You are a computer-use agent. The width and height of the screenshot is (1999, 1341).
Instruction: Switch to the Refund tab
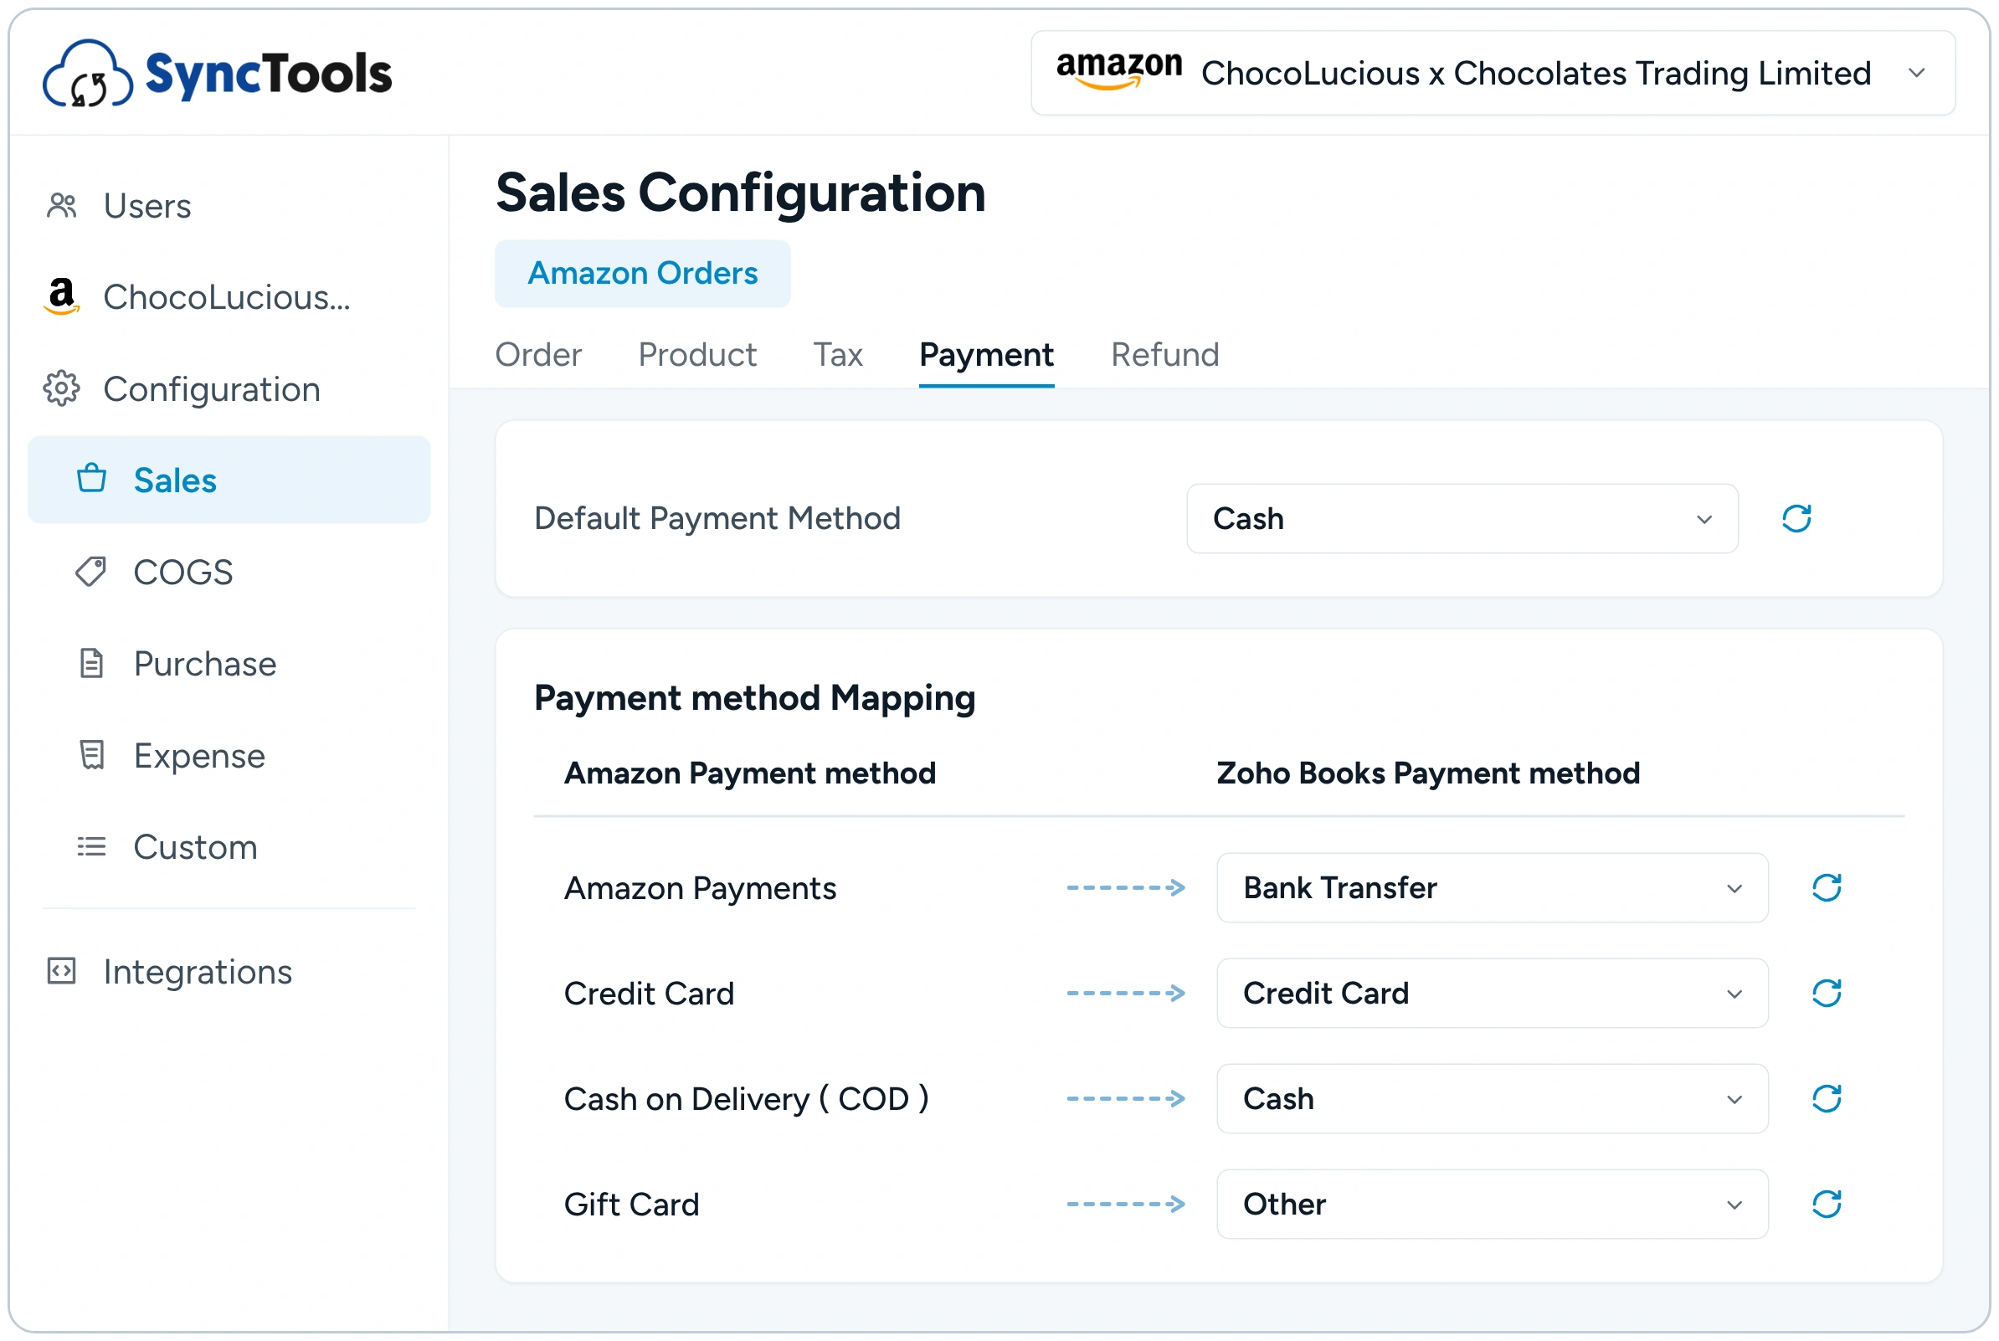click(x=1165, y=355)
